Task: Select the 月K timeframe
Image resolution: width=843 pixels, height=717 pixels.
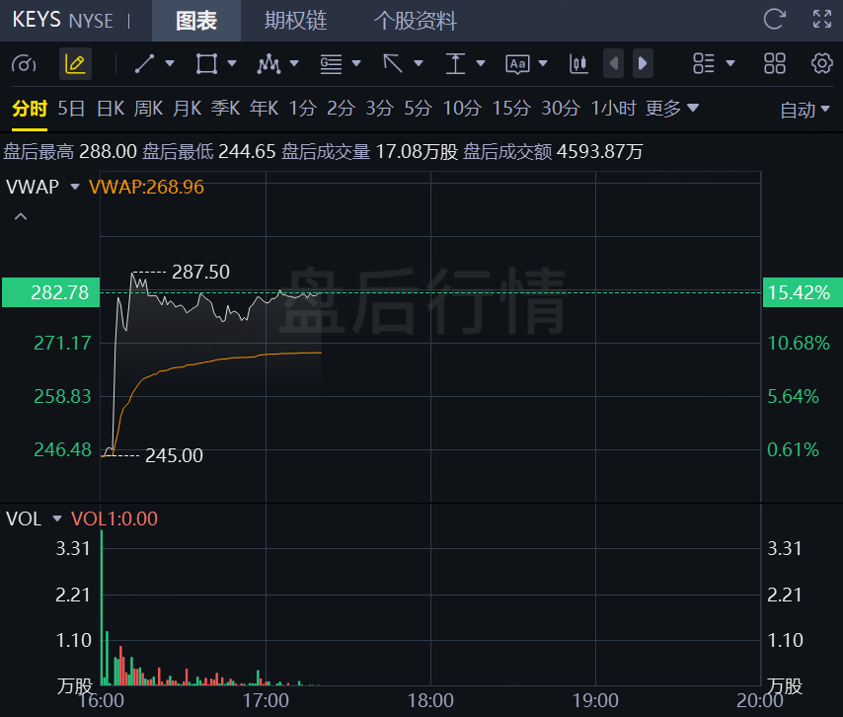Action: pos(188,109)
